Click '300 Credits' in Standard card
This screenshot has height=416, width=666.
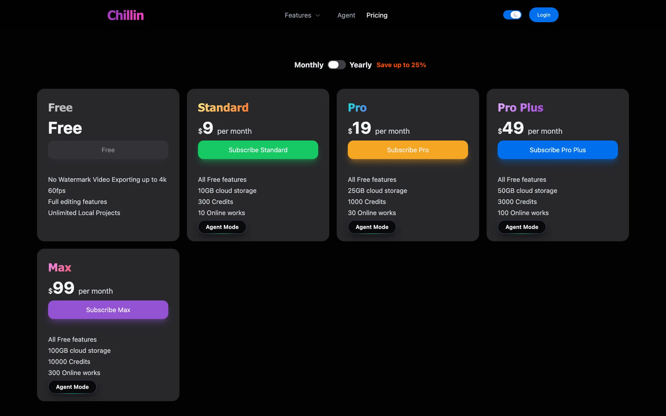point(216,202)
